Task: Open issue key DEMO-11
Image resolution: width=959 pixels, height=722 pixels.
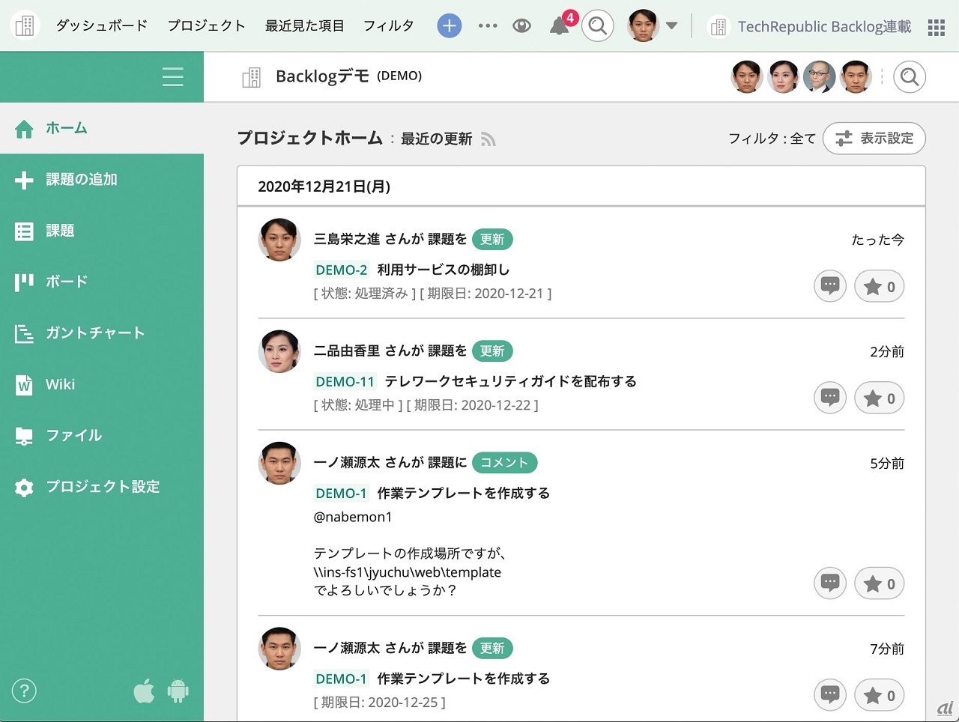Action: (x=345, y=382)
